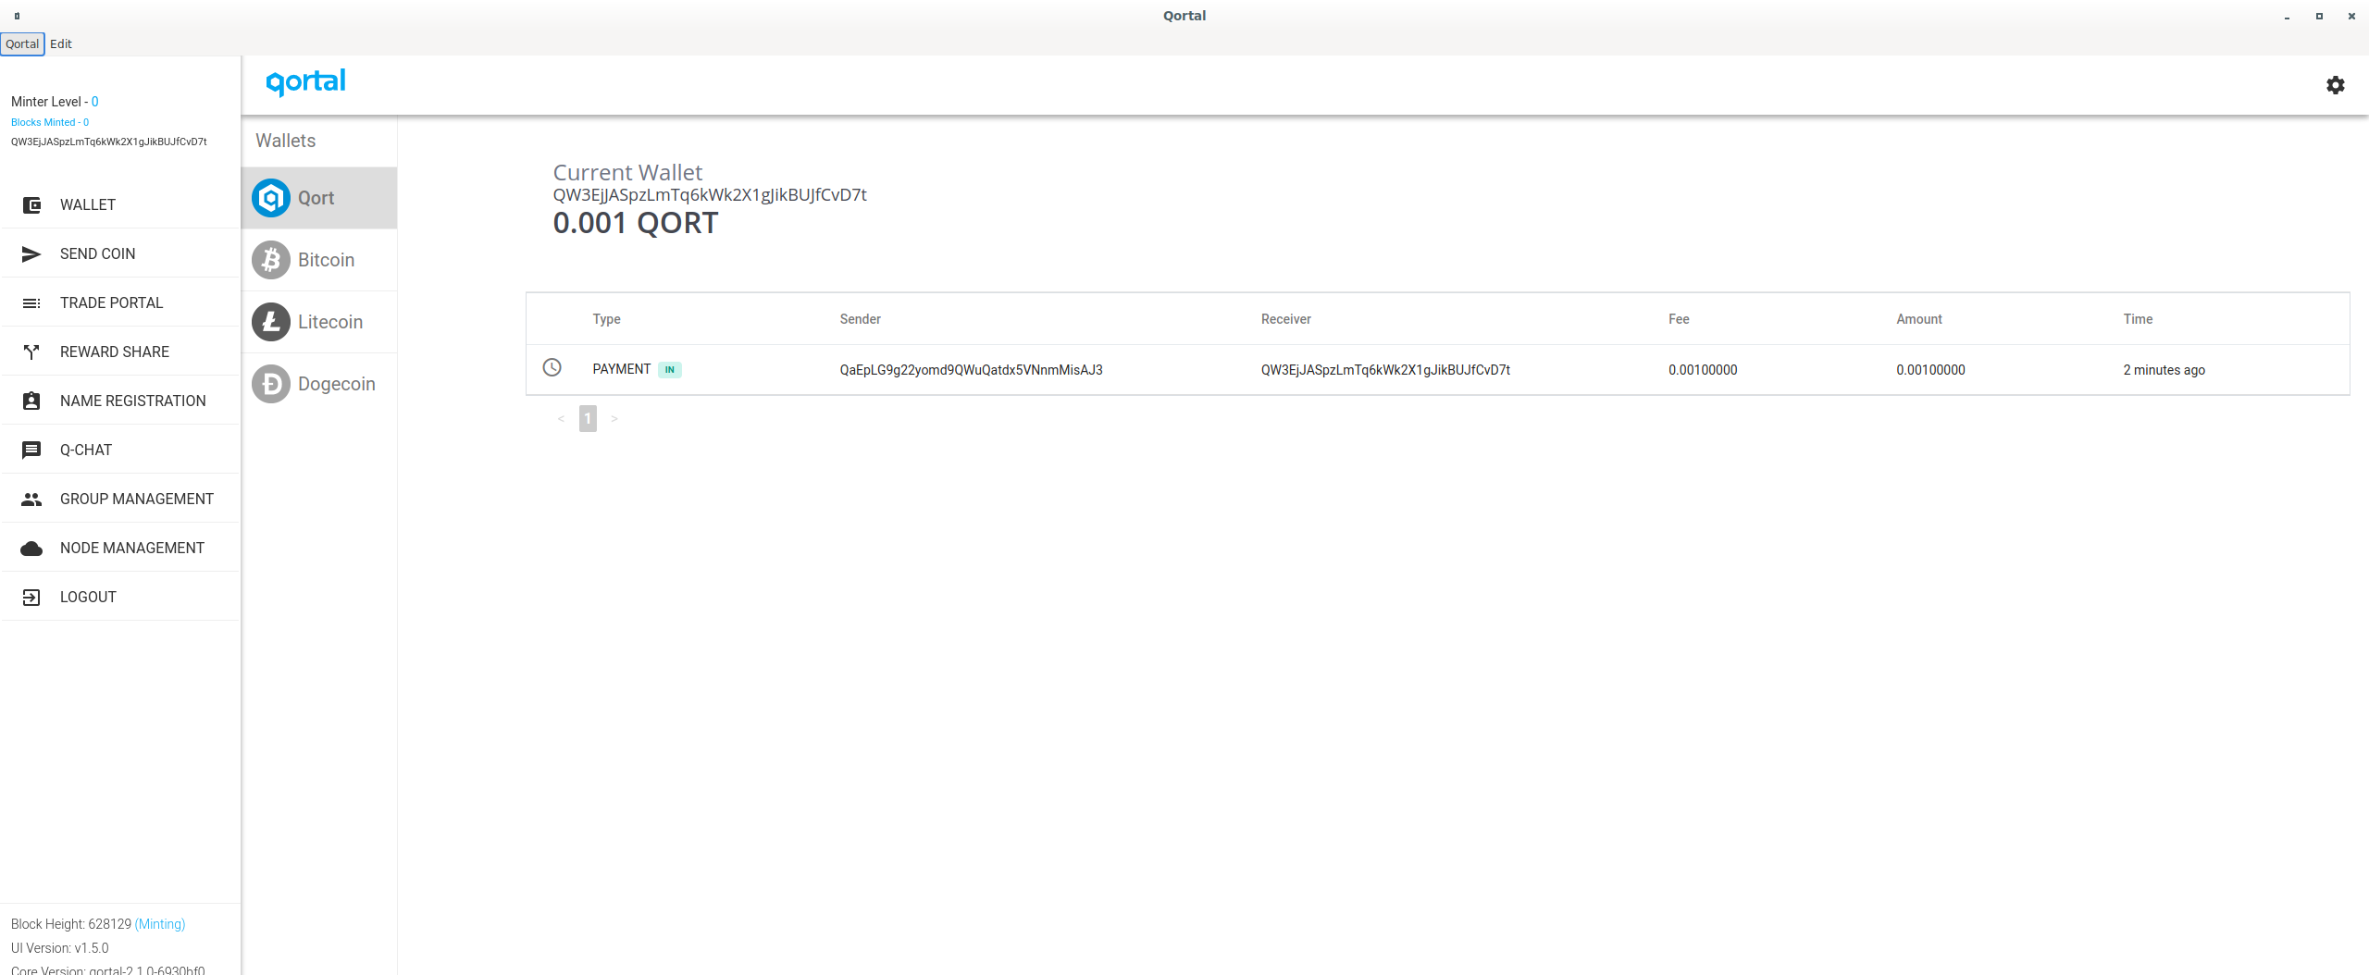Click amount value 0.00100000
The image size is (2369, 975).
[x=1930, y=370]
